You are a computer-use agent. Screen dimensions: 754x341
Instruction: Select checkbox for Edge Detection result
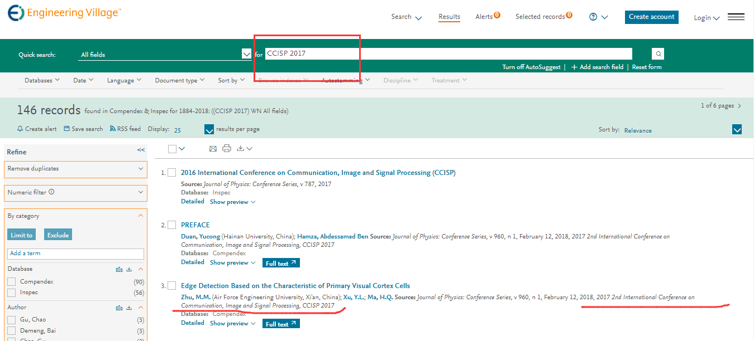click(172, 286)
